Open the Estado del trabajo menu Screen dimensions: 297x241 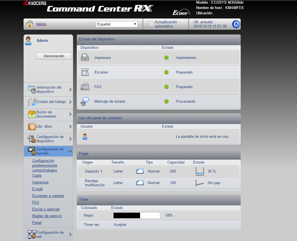tap(48, 102)
